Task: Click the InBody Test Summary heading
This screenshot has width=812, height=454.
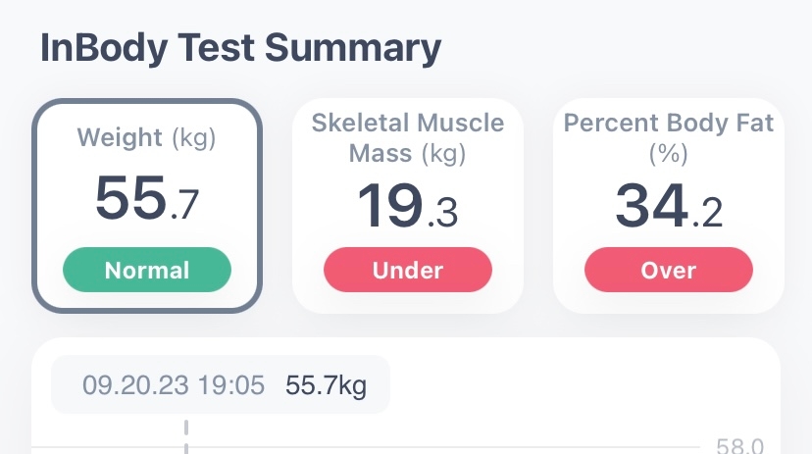Action: 240,47
